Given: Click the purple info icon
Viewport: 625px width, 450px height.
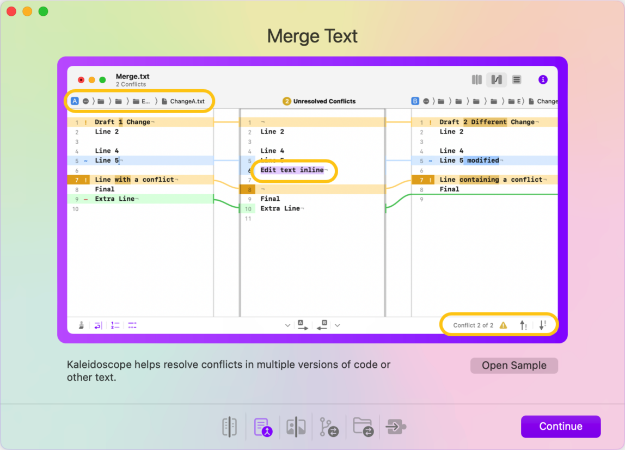Looking at the screenshot, I should (542, 79).
